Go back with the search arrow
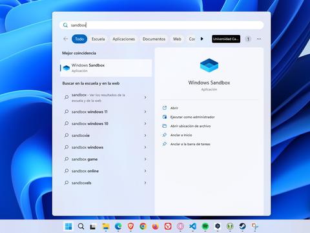 point(66,39)
